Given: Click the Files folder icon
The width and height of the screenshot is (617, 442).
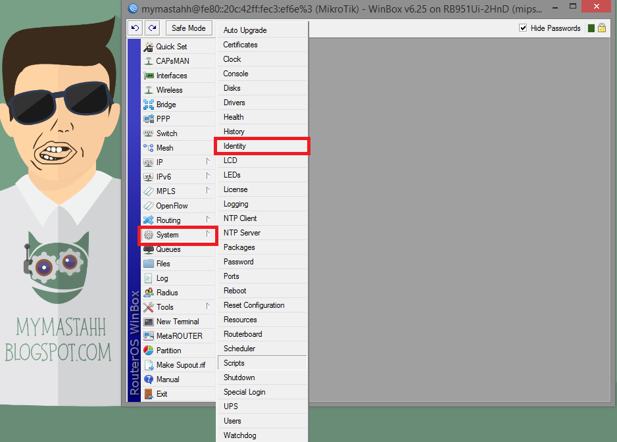Looking at the screenshot, I should click(x=149, y=264).
